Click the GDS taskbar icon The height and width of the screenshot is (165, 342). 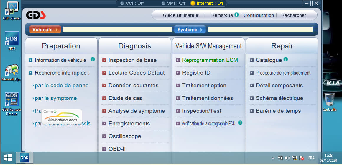[x=24, y=158]
